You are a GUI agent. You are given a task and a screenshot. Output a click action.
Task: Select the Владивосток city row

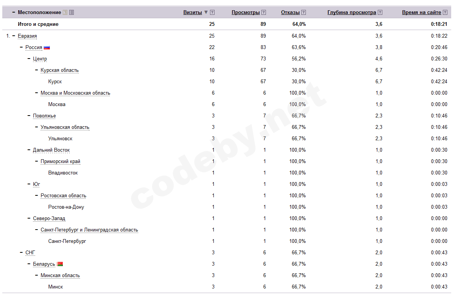coord(63,173)
